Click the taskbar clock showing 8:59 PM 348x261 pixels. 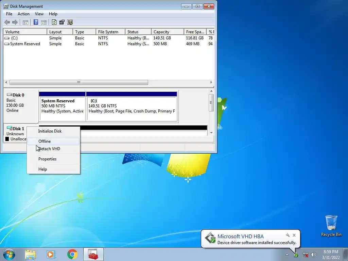[x=331, y=255]
